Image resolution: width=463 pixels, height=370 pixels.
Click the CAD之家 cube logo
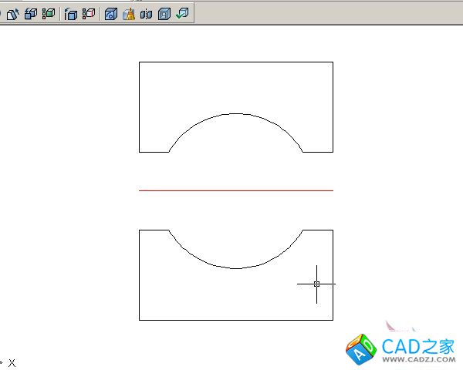click(361, 349)
